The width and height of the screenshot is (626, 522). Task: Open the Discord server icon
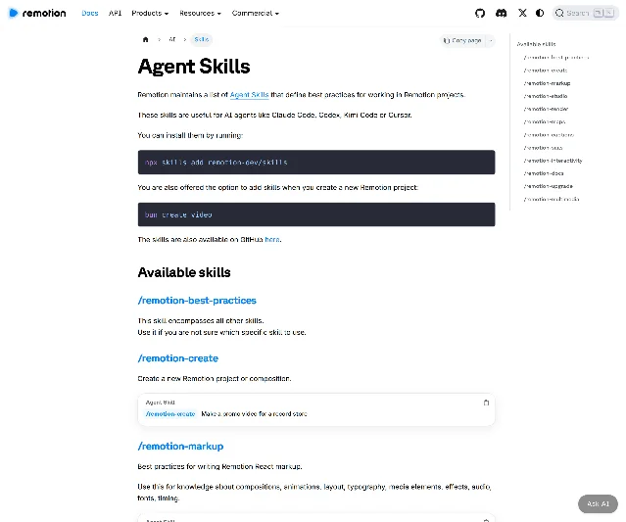[x=501, y=13]
